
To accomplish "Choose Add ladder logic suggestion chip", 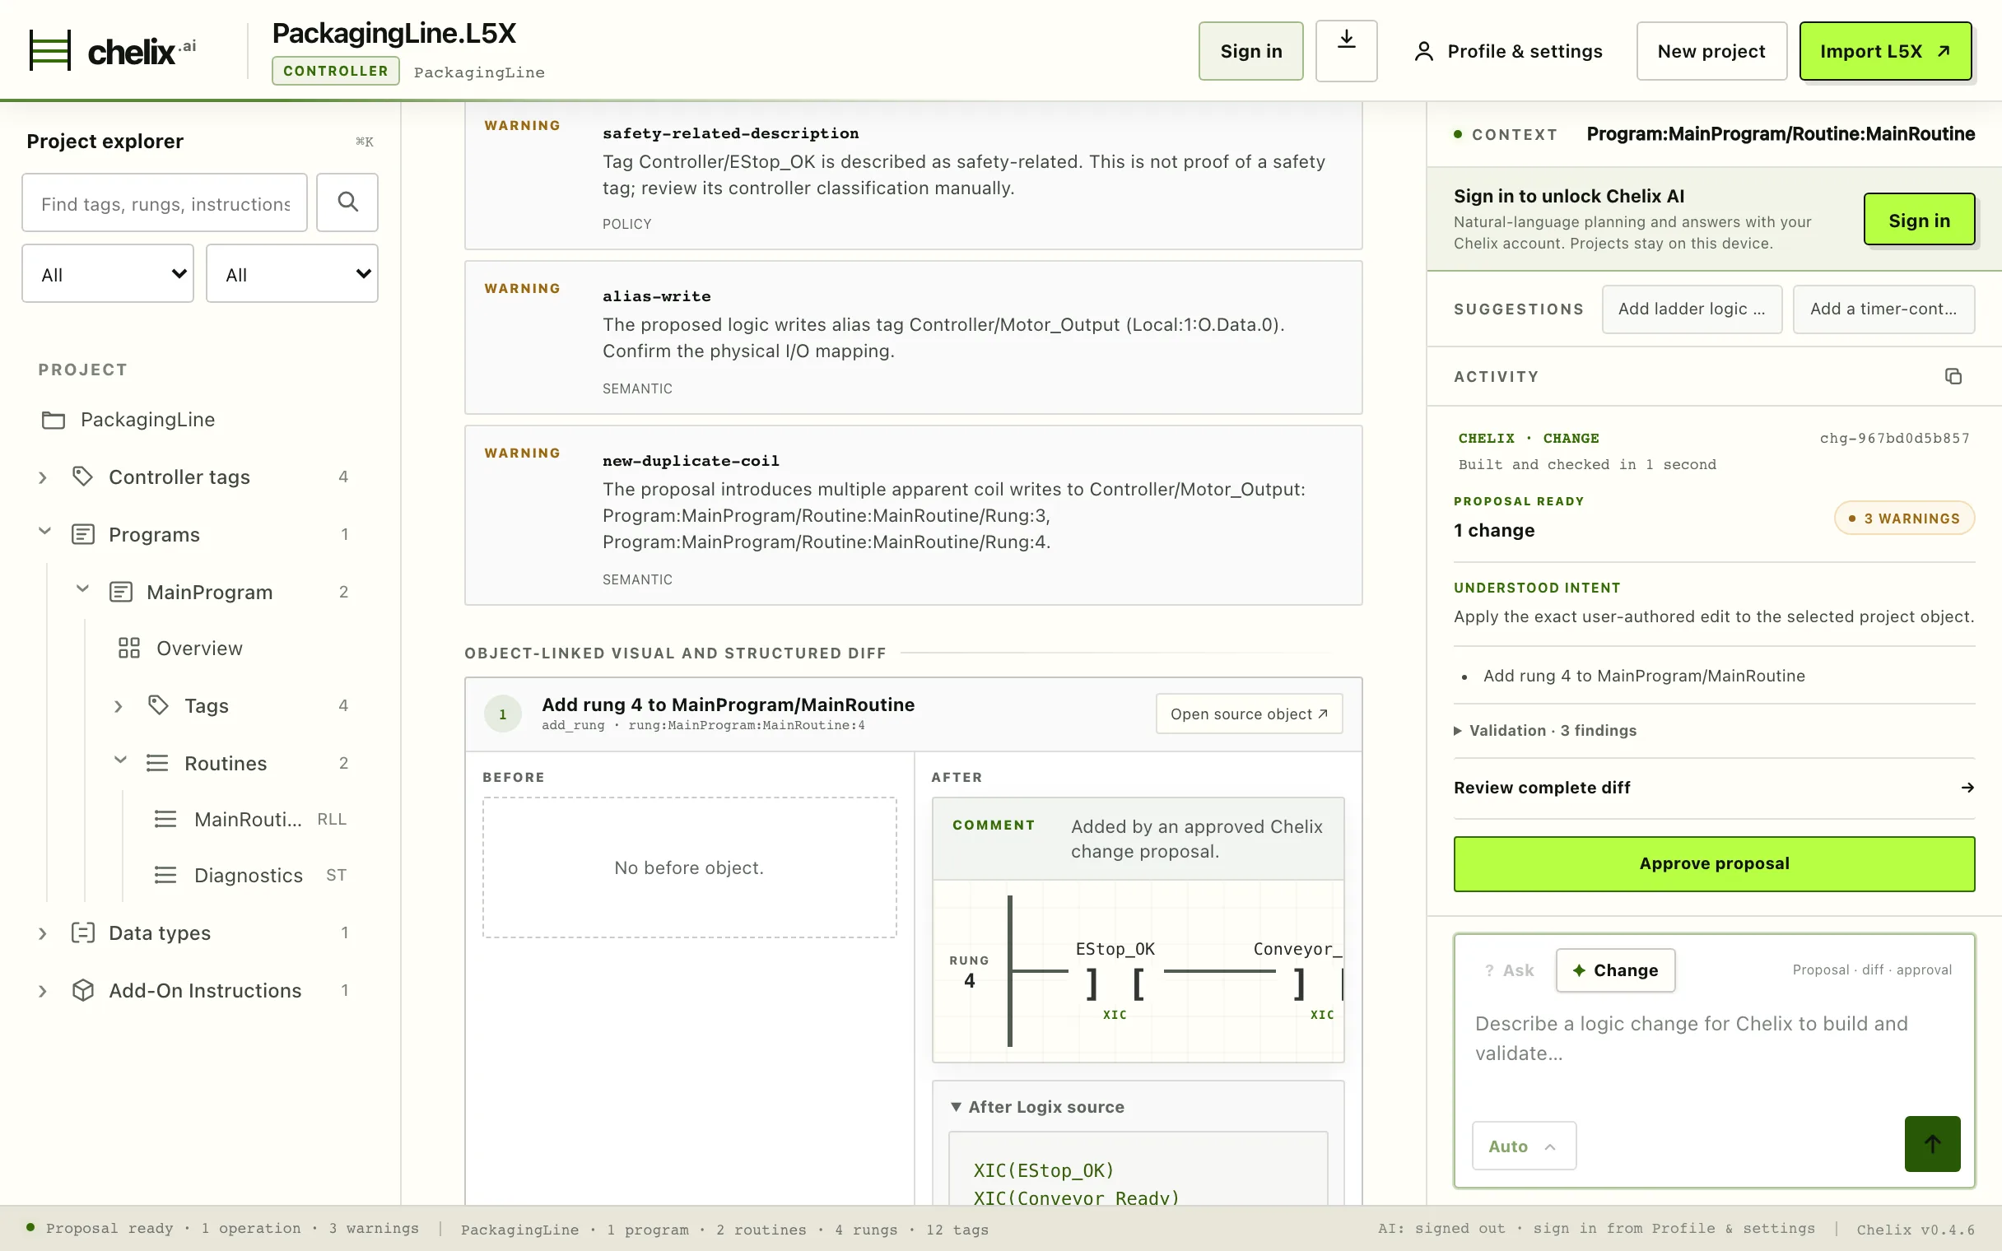I will coord(1692,309).
